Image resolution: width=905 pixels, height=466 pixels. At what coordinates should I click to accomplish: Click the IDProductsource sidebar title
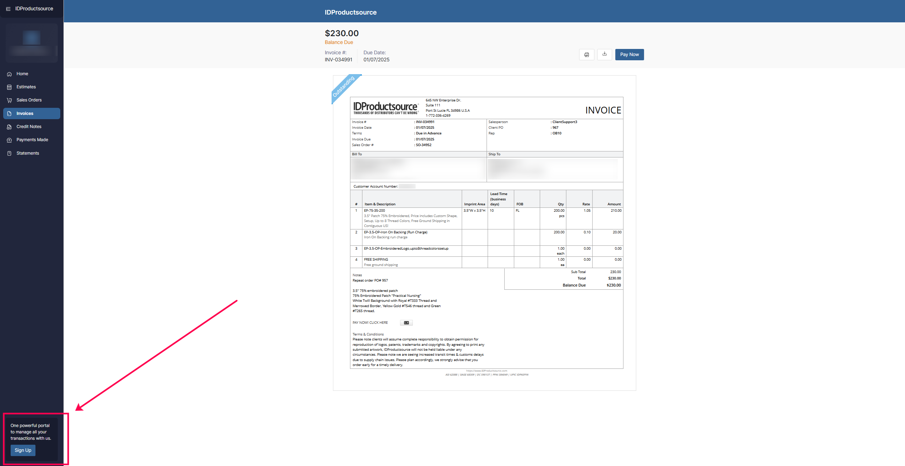(34, 9)
